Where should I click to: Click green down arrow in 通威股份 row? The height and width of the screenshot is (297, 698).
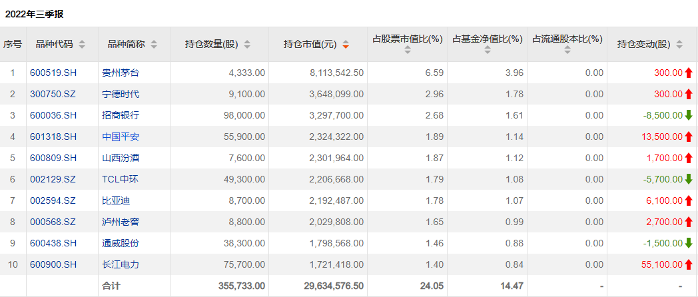[689, 244]
